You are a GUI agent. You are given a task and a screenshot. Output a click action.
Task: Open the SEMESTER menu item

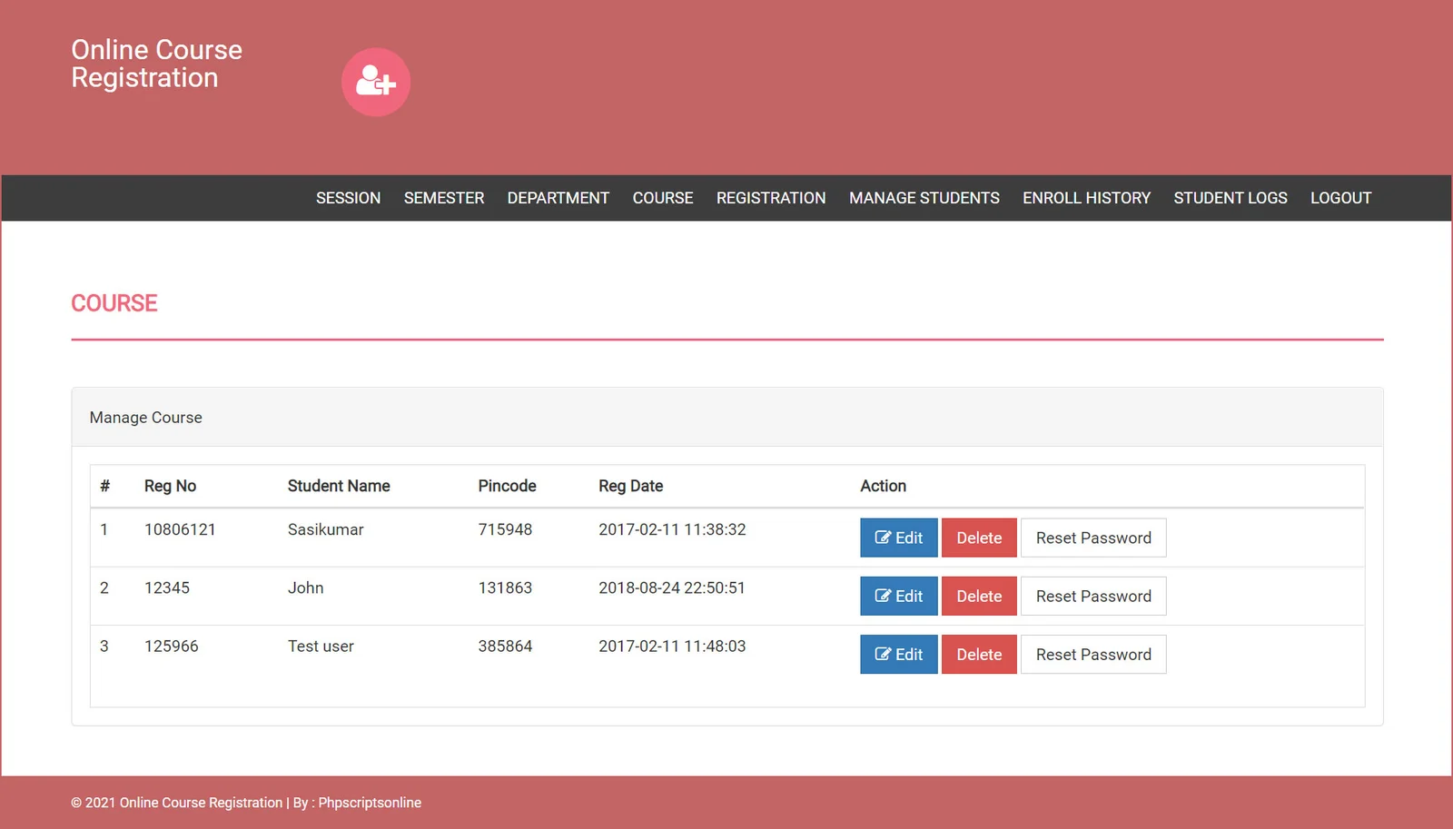coord(444,198)
